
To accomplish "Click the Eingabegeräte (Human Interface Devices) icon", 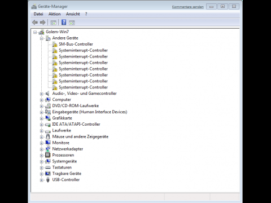I will (48, 112).
